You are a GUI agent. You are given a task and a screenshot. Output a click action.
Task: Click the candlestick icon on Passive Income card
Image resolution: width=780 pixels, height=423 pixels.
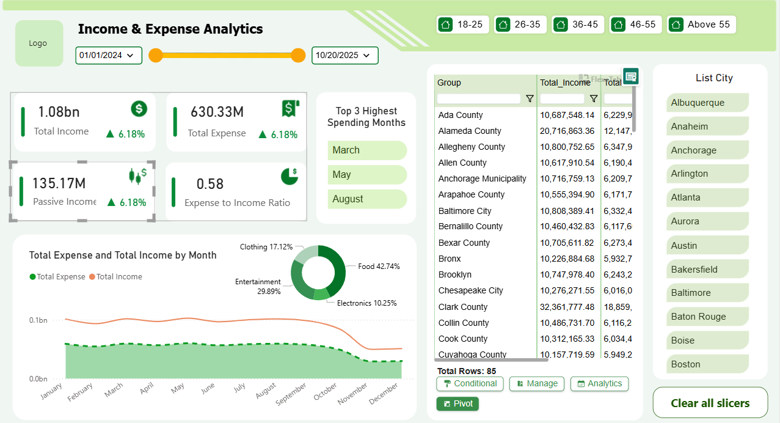coord(137,175)
